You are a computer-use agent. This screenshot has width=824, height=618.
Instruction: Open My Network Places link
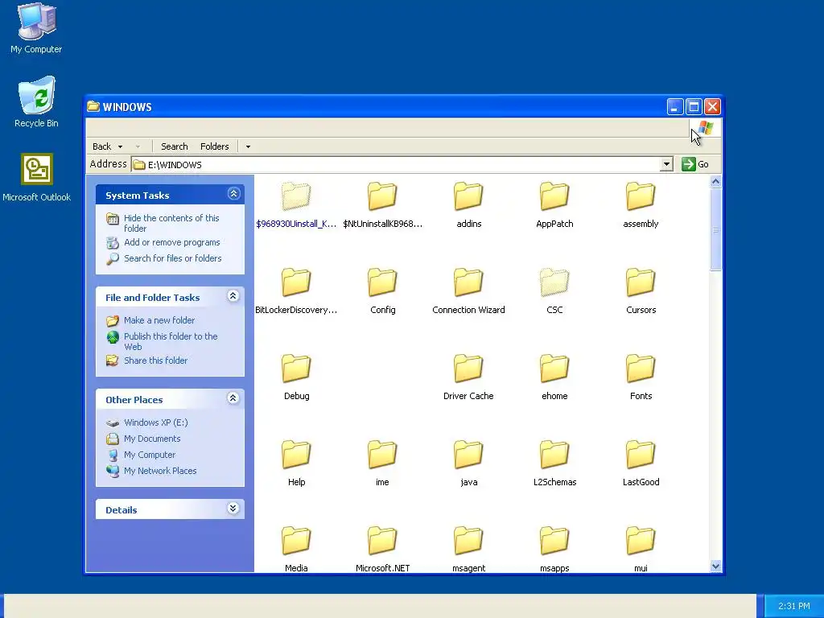(x=160, y=471)
